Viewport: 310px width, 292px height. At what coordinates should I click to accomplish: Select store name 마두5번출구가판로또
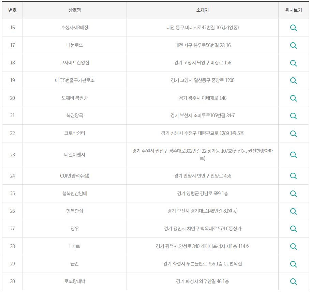(75, 80)
